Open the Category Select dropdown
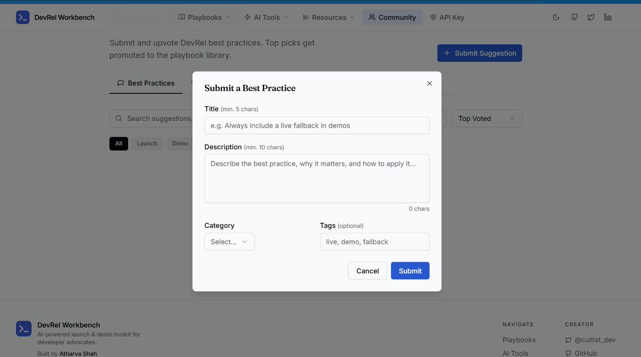This screenshot has width=641, height=357. coord(229,242)
